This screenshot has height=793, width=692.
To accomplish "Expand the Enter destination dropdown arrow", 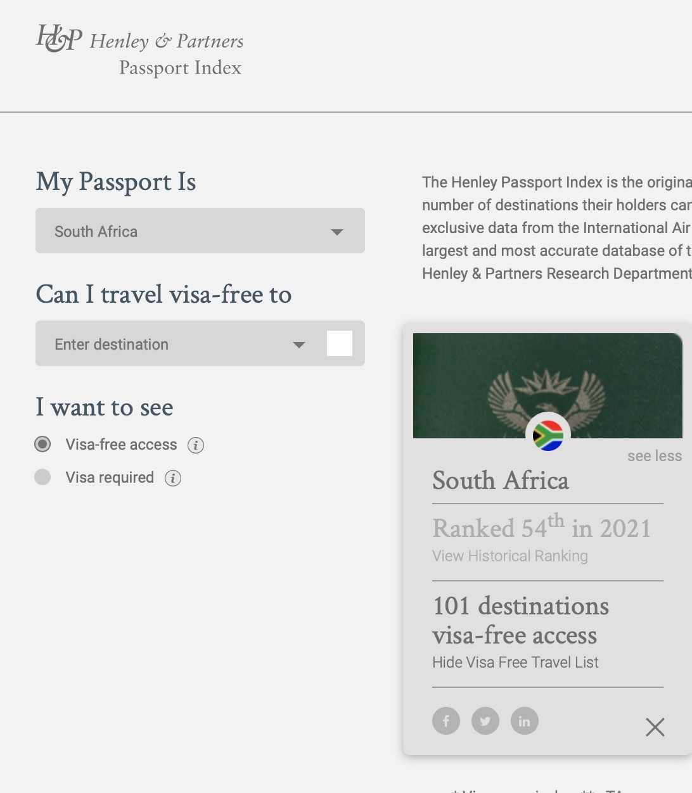I will tap(299, 345).
